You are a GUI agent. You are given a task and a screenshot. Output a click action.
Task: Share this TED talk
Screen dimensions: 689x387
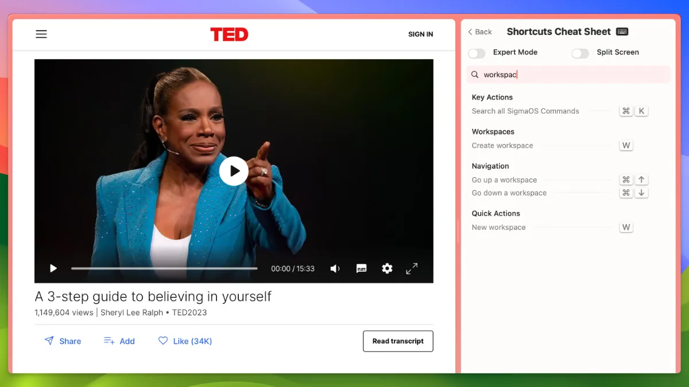pos(63,341)
